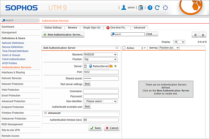Open the clipboard object list icon

click(x=141, y=8)
